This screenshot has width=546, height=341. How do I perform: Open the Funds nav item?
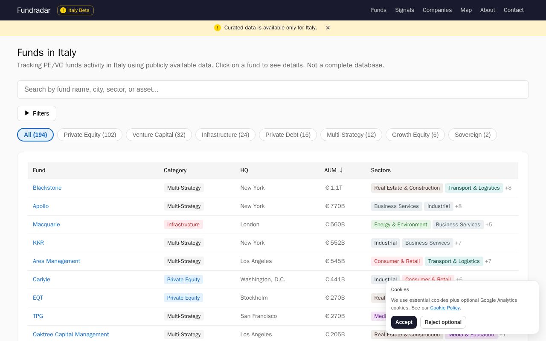coord(379,10)
